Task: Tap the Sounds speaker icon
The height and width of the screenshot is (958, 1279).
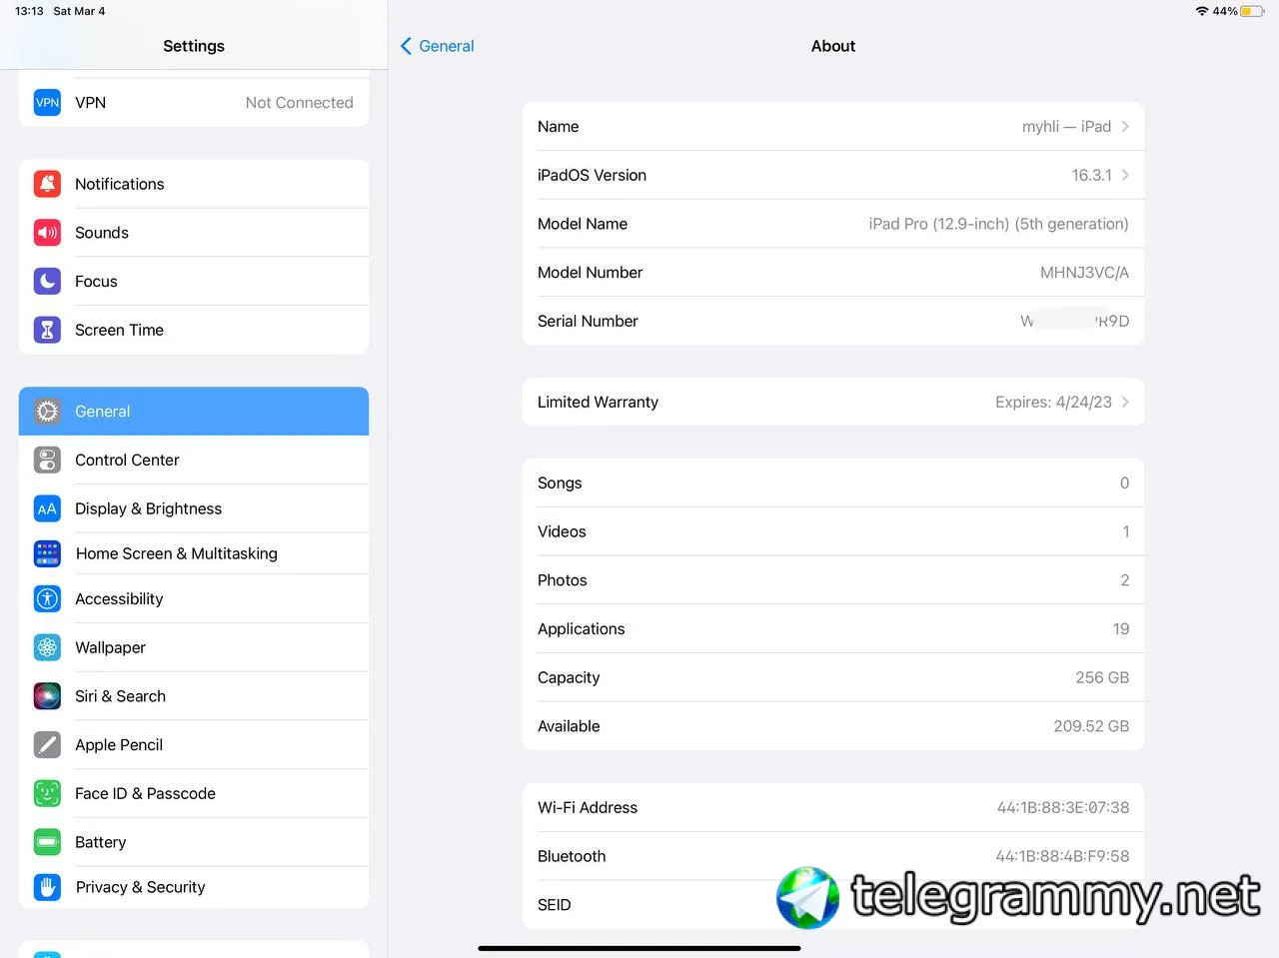Action: coord(47,233)
